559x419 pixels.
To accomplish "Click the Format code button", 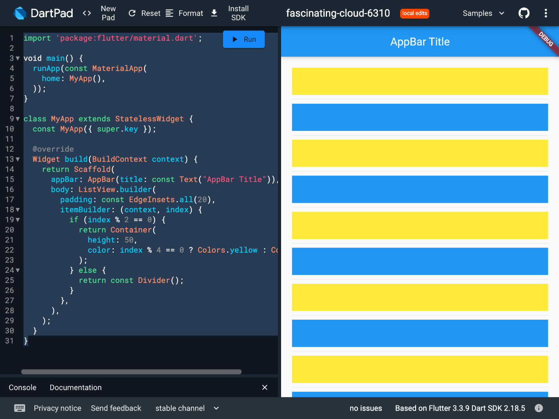I will tap(184, 13).
